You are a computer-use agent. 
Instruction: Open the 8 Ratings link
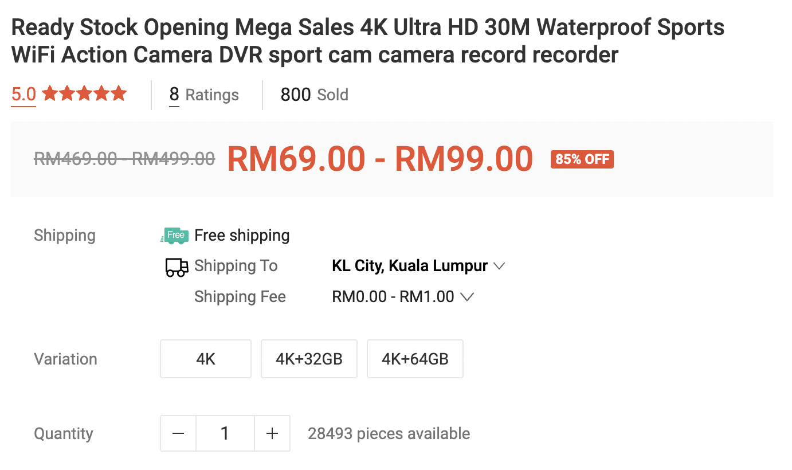[x=204, y=95]
